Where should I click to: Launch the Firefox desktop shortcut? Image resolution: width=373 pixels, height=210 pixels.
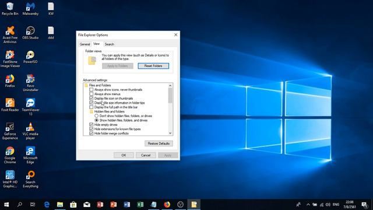[x=10, y=81]
